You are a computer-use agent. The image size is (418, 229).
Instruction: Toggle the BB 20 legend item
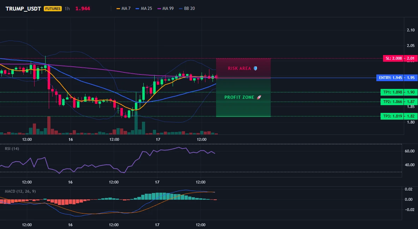coord(187,8)
